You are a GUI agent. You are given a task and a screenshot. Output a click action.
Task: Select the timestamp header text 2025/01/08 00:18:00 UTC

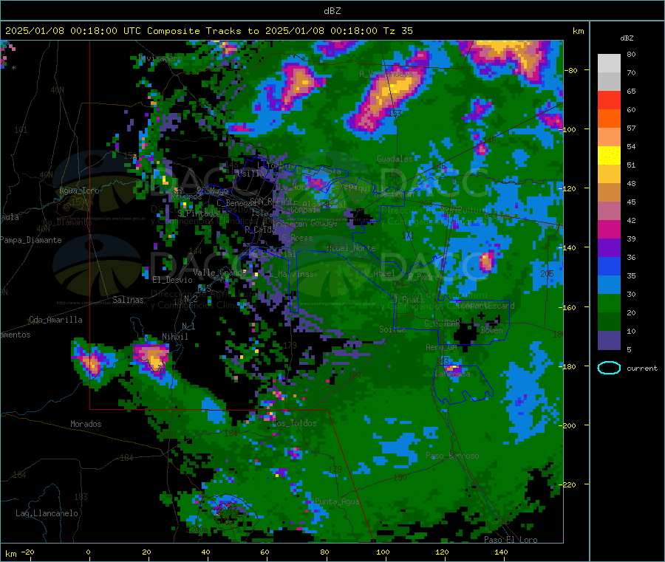pyautogui.click(x=73, y=31)
